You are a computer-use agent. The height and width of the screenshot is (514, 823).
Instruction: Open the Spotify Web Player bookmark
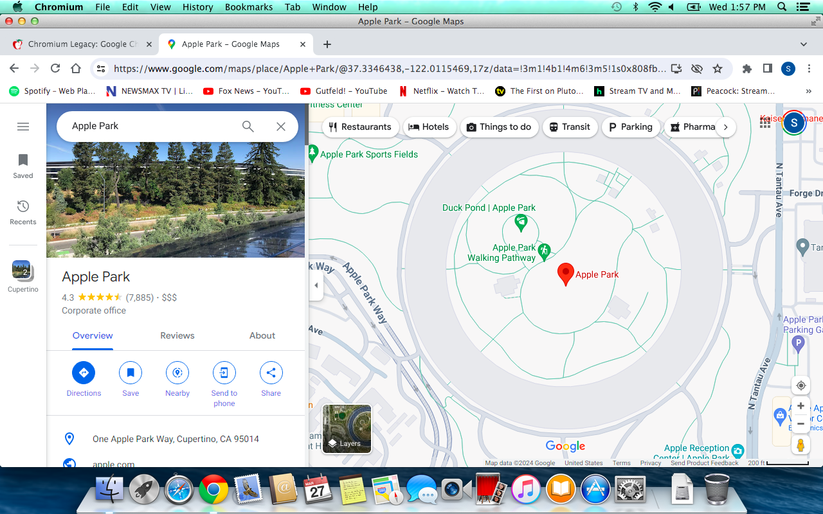pos(52,91)
